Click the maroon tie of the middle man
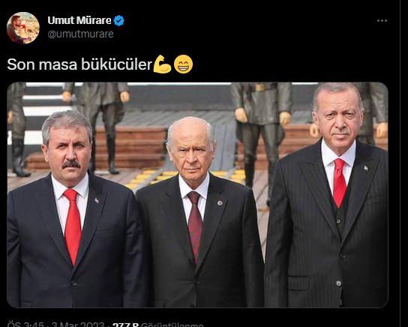 coord(195,226)
